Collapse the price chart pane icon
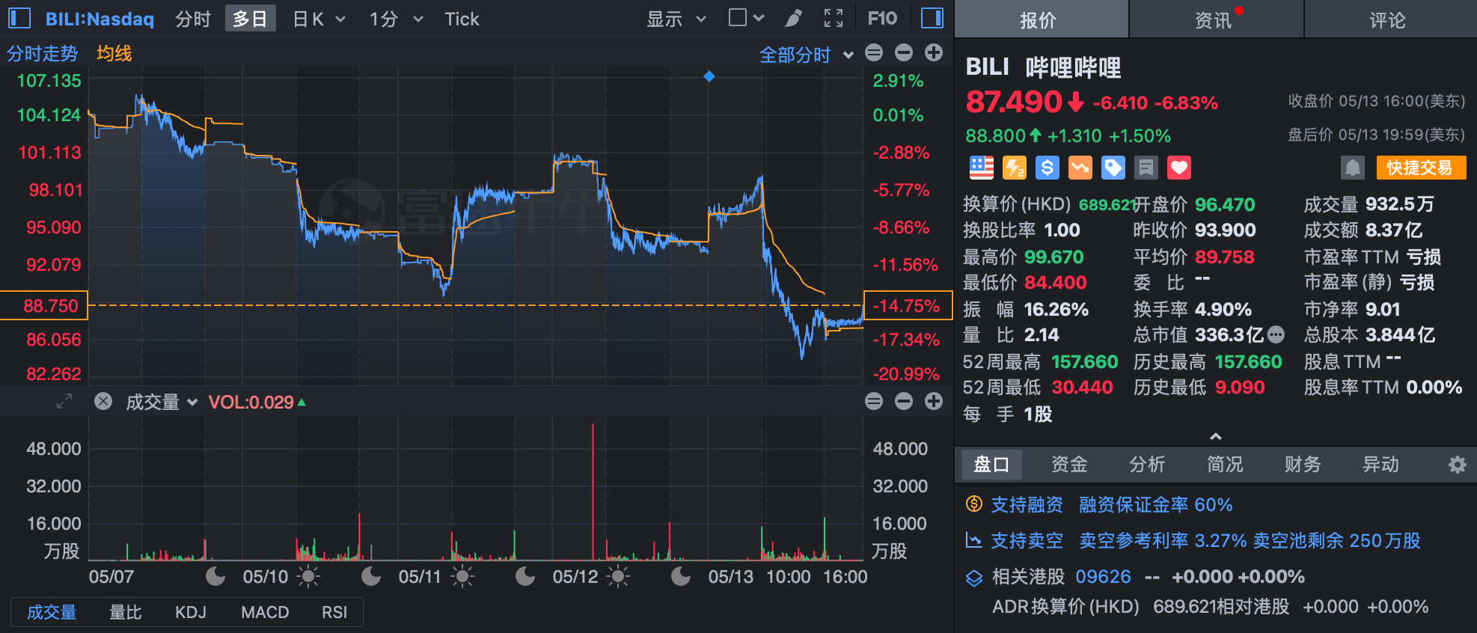Image resolution: width=1477 pixels, height=633 pixels. tap(874, 52)
